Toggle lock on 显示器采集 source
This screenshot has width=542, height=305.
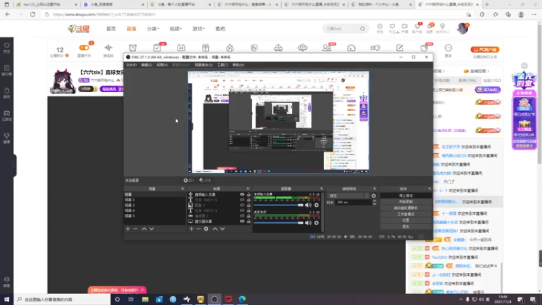[249, 222]
